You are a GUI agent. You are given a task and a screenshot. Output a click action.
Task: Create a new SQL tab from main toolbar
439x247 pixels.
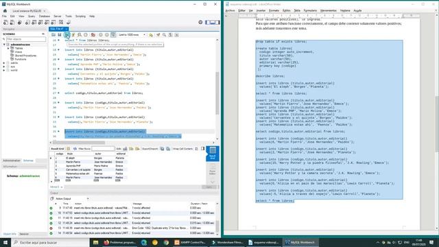coord(5,23)
